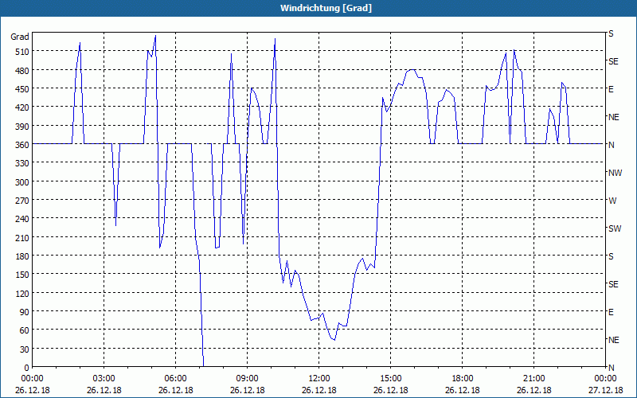Click the S compass label on the 180 gridline
The width and height of the screenshot is (637, 398).
611,256
